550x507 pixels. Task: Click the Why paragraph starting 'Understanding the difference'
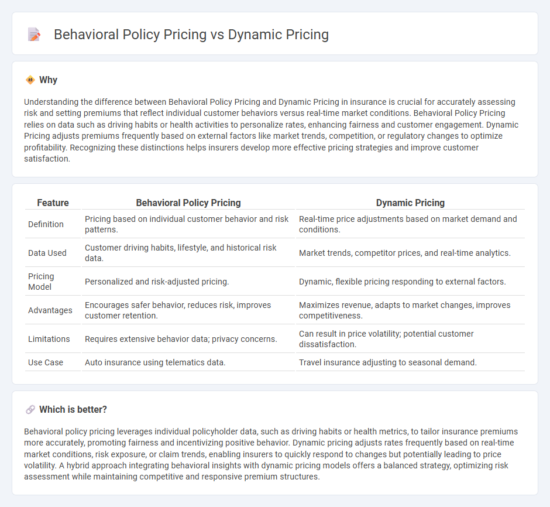click(x=271, y=130)
